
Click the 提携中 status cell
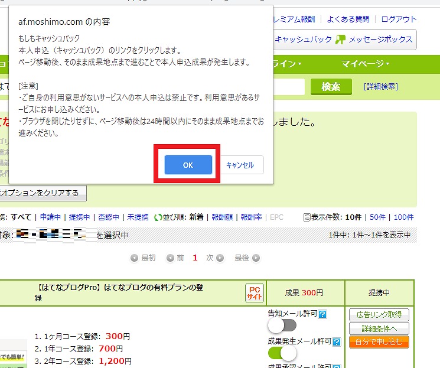379,293
